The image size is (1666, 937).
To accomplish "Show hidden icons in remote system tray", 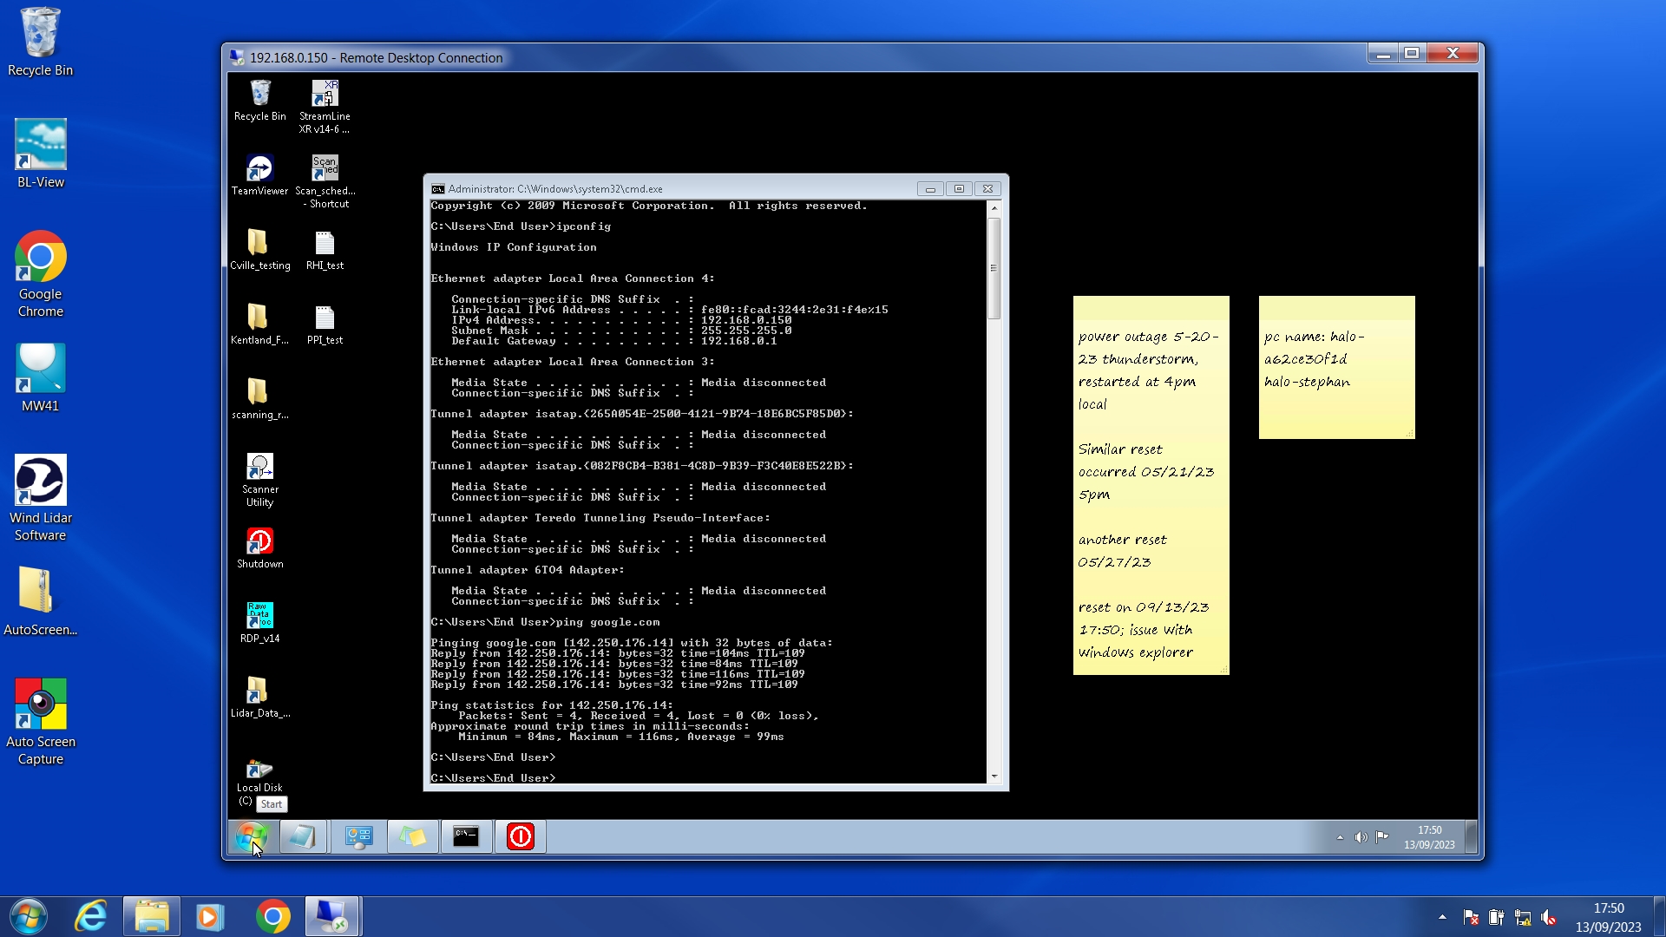I will click(1340, 837).
